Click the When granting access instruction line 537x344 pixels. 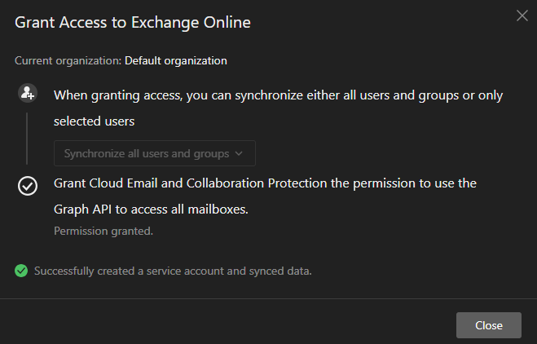(x=278, y=95)
